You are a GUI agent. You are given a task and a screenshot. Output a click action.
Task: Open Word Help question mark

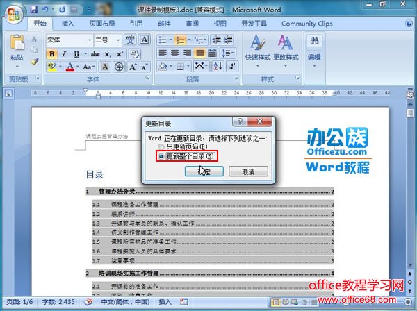(x=409, y=24)
